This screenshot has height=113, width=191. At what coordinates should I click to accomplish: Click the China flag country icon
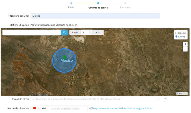pyautogui.click(x=35, y=108)
